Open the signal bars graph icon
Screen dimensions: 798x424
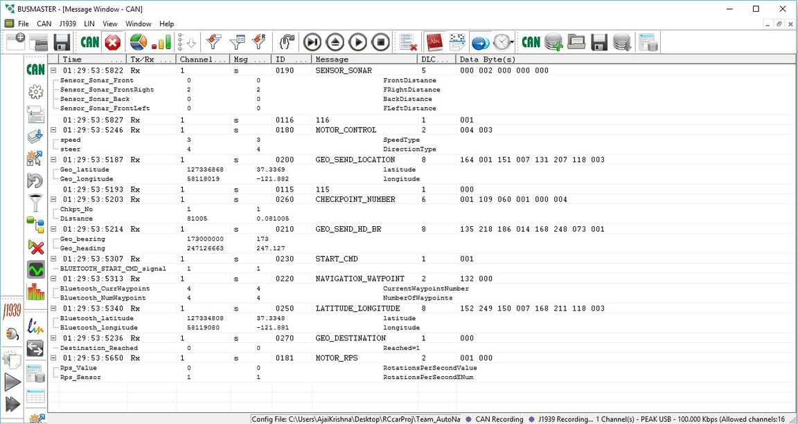pos(161,42)
